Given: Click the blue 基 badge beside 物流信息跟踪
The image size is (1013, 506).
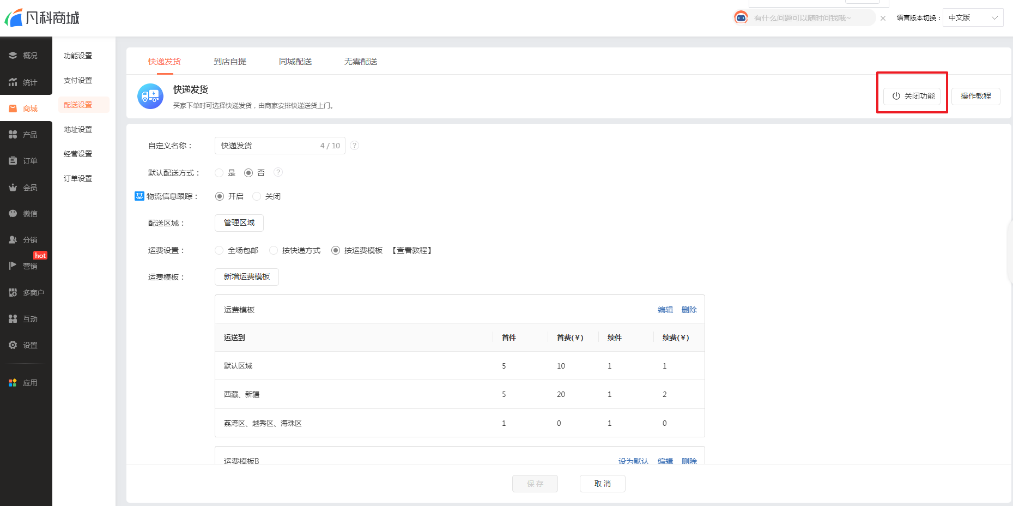Looking at the screenshot, I should click(139, 196).
